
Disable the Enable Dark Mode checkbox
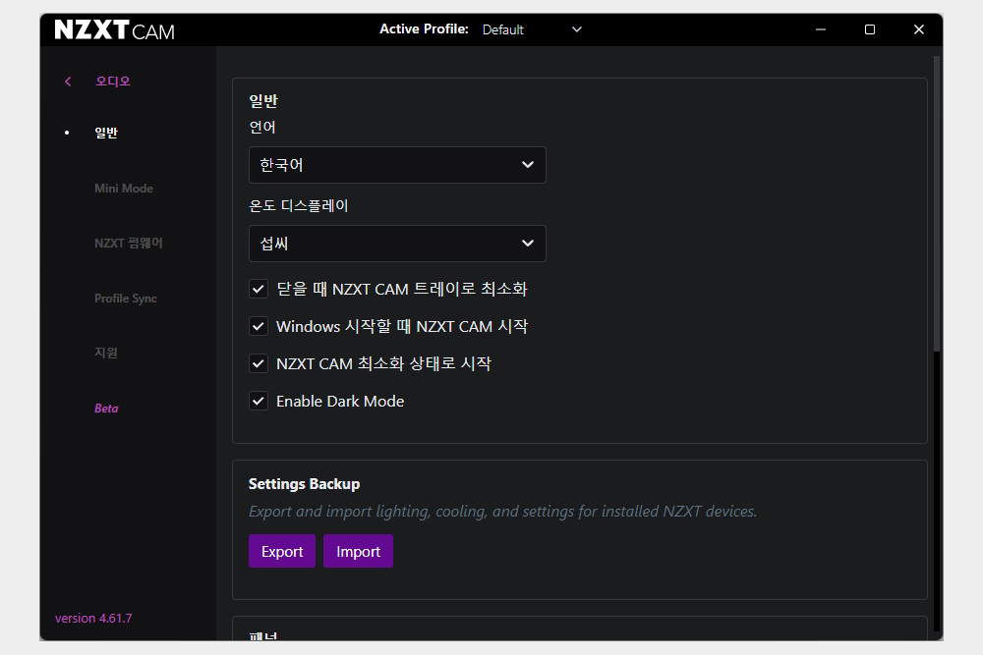[x=259, y=401]
